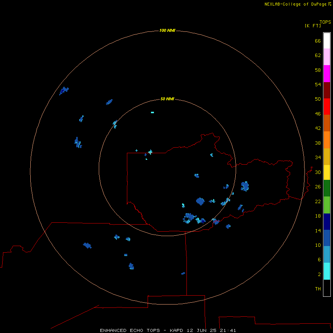Click the 'ENHANCED ECHO TOPS' product title
The width and height of the screenshot is (333, 333).
point(130,330)
